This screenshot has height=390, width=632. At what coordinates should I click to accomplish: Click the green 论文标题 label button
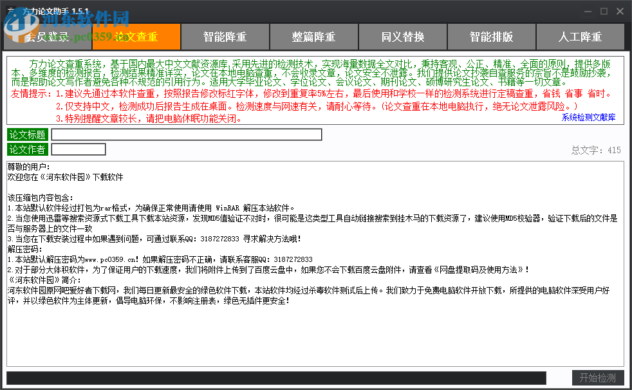pyautogui.click(x=27, y=135)
